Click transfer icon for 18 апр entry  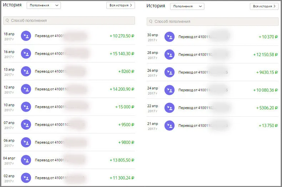click(x=26, y=36)
